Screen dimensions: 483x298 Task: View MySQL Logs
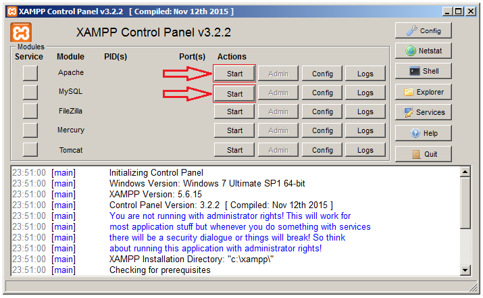365,93
